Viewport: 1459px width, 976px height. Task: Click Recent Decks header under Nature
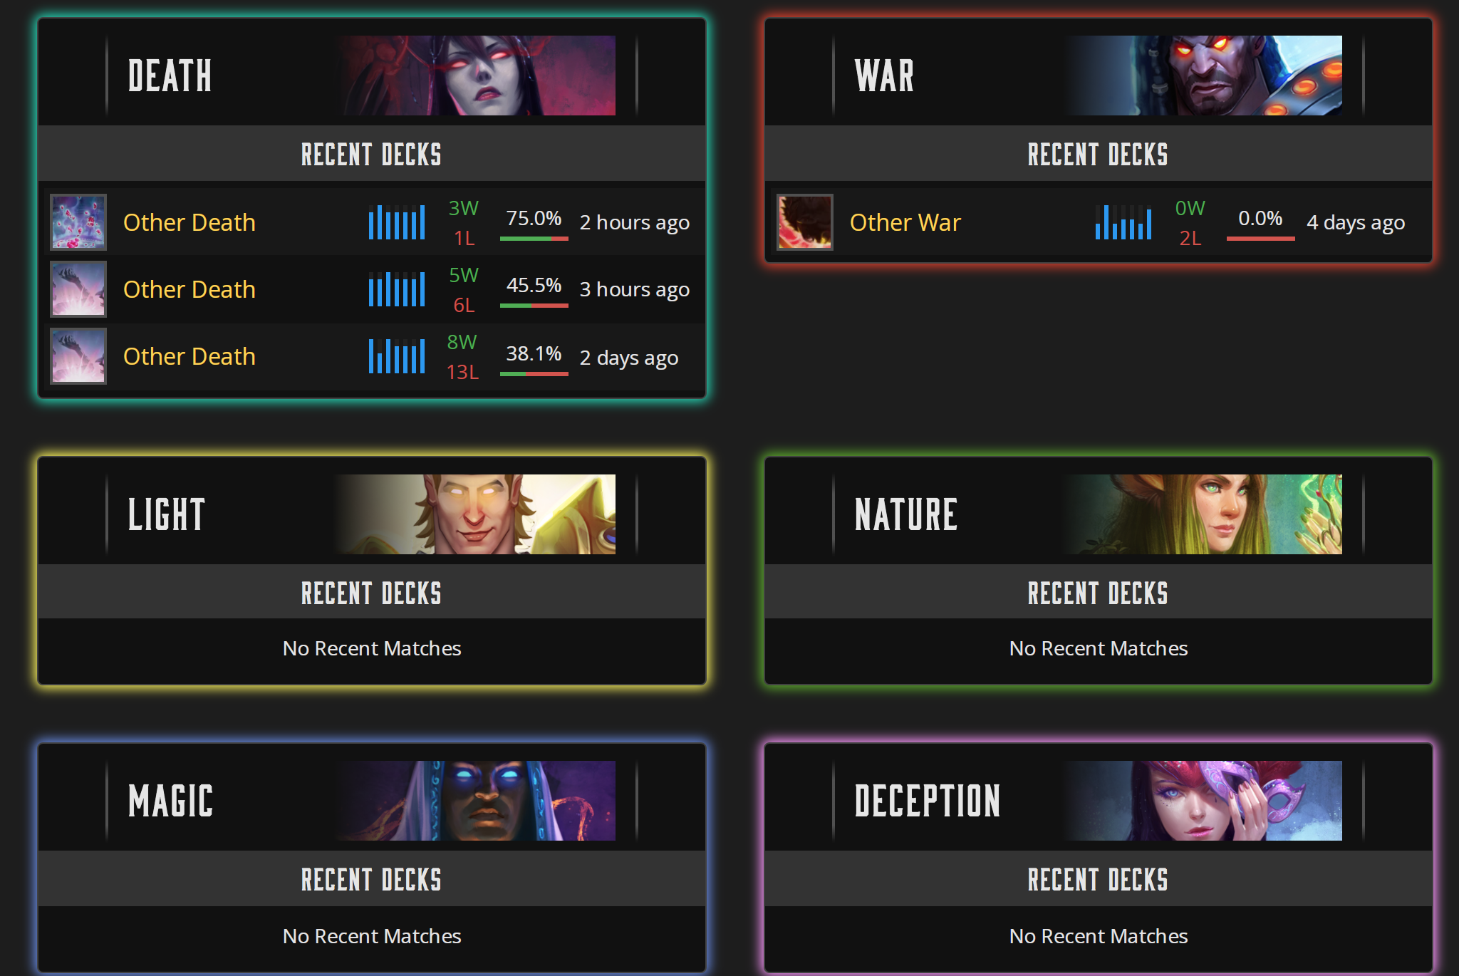(x=1099, y=593)
